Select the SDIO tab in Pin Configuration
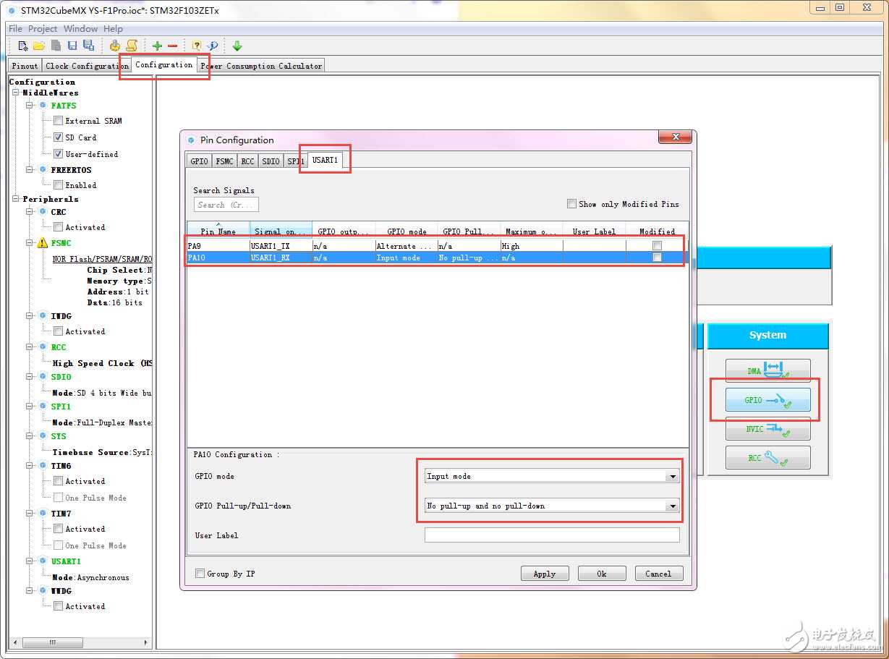 (x=271, y=161)
